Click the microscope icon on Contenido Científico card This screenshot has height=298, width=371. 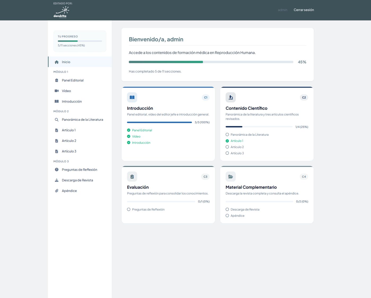(x=231, y=97)
